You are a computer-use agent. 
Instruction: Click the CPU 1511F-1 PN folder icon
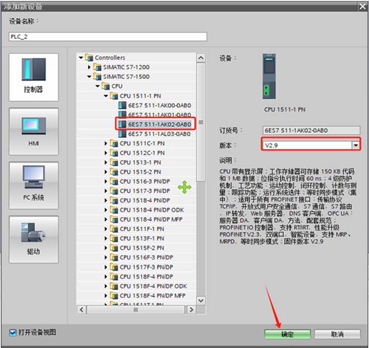[114, 229]
